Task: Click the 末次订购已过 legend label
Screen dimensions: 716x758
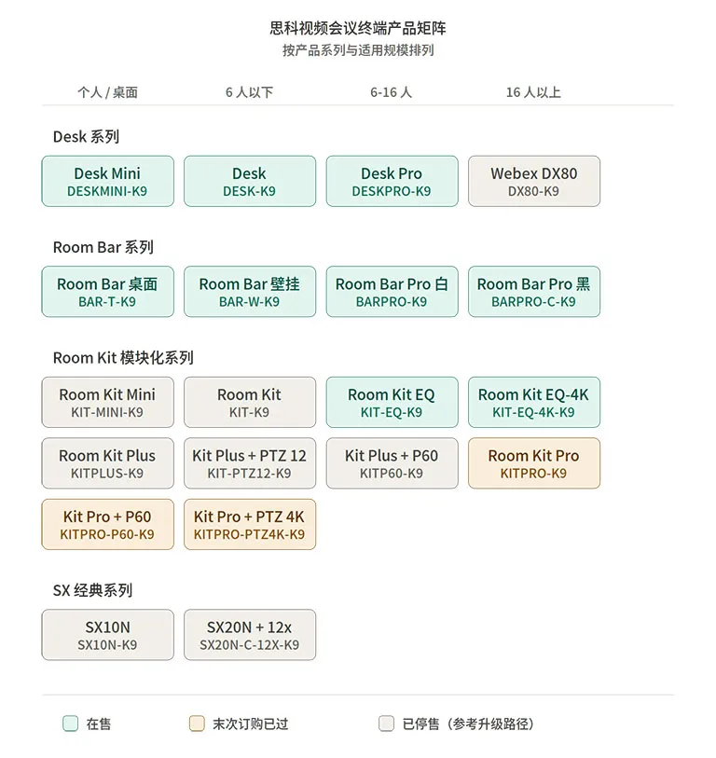Action: click(x=251, y=724)
